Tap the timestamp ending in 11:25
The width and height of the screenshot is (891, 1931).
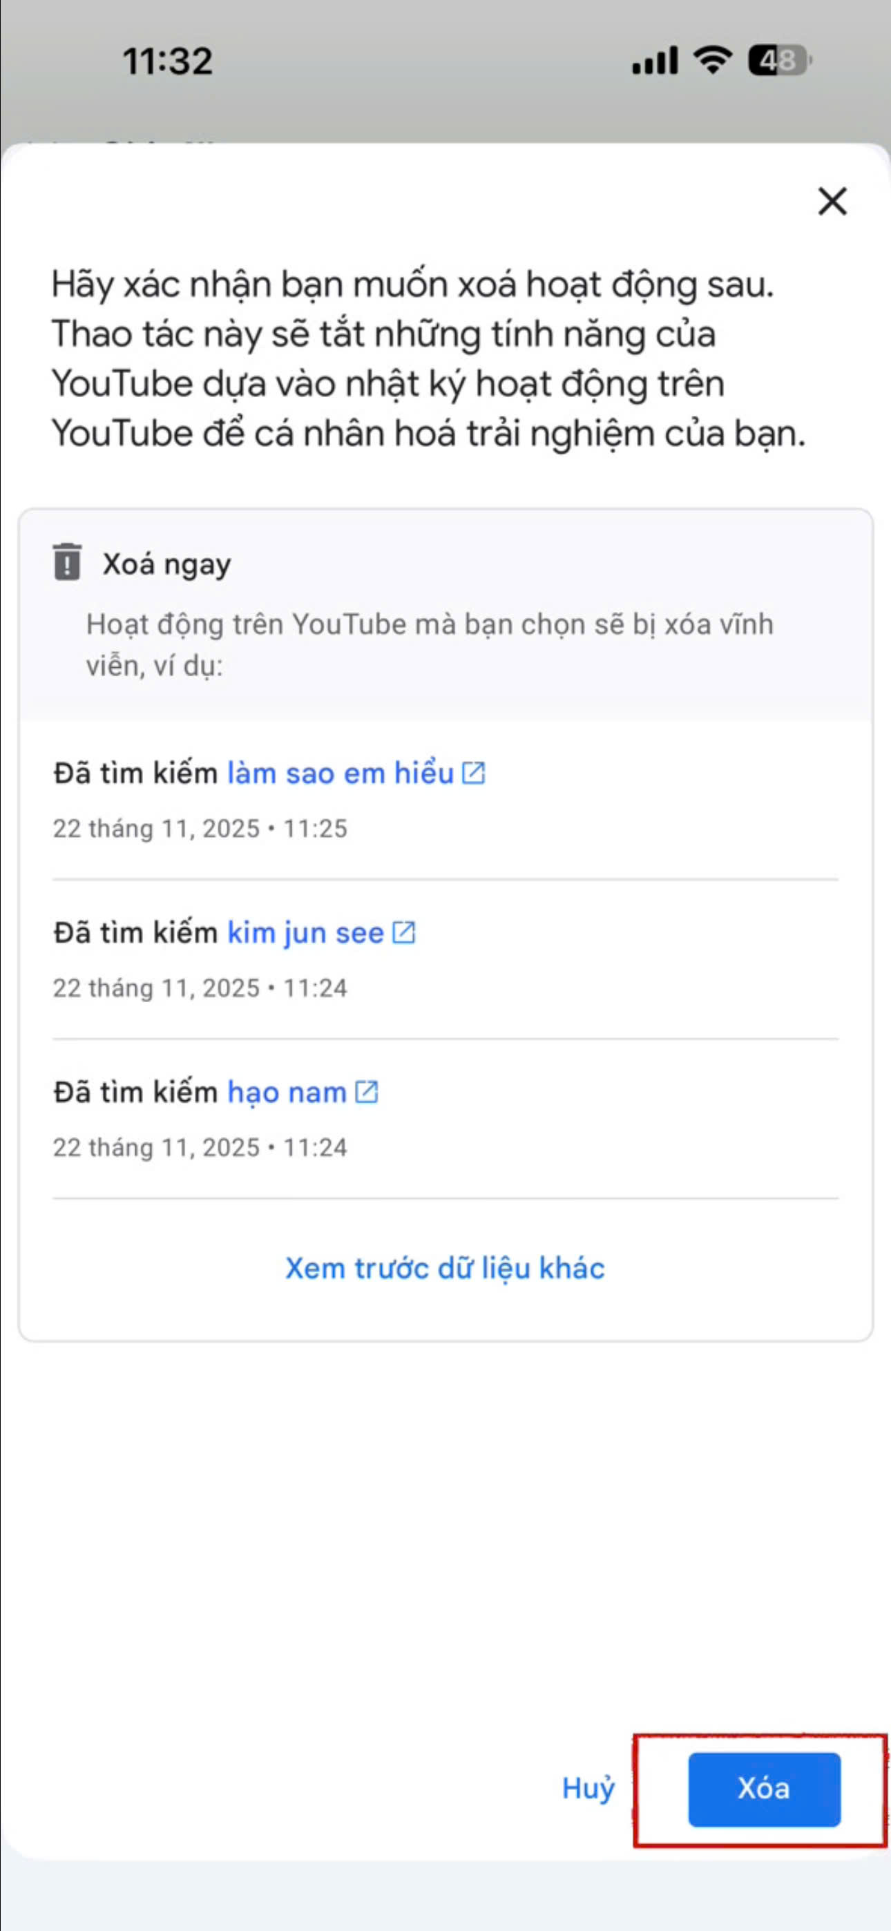coord(200,828)
